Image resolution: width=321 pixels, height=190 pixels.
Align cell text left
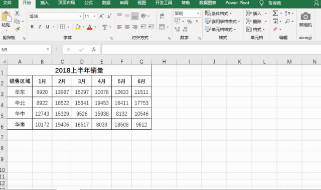click(x=119, y=27)
